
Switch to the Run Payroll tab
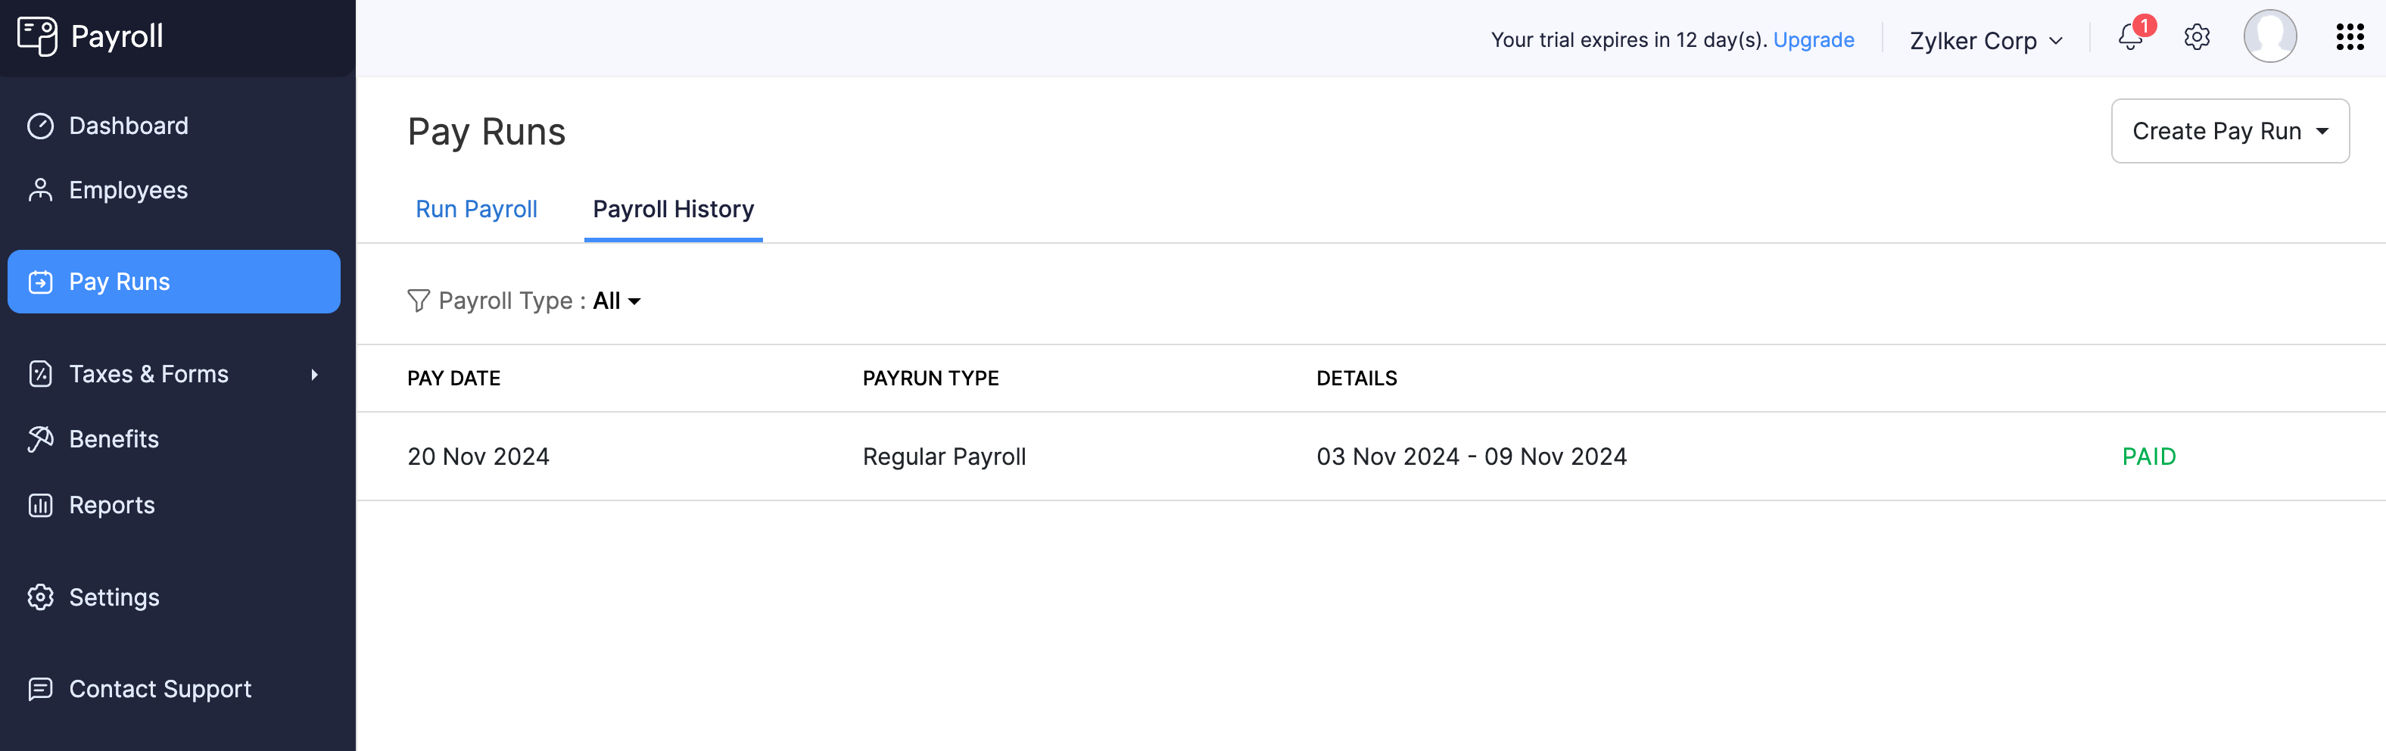(476, 209)
